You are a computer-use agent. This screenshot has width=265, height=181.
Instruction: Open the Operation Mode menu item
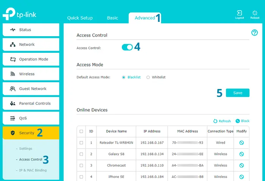31,59
